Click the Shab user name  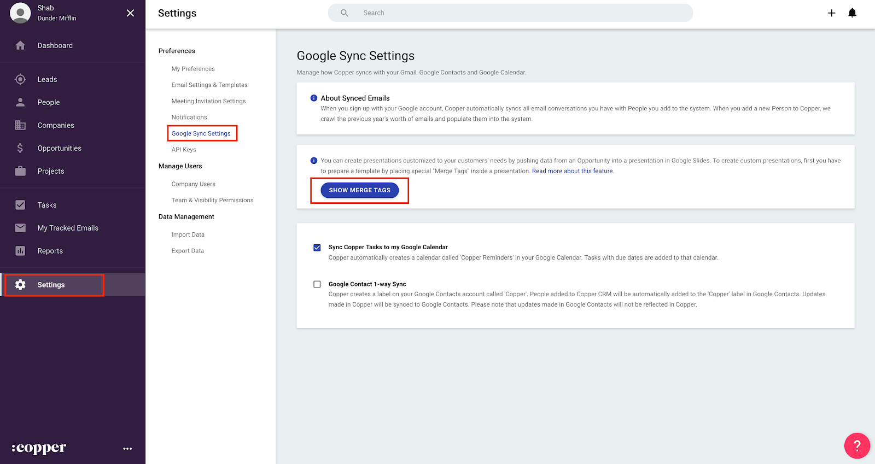[45, 8]
